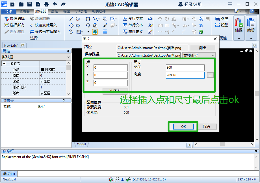Choose the Circle drawing tool
The image size is (260, 183).
(71, 25)
